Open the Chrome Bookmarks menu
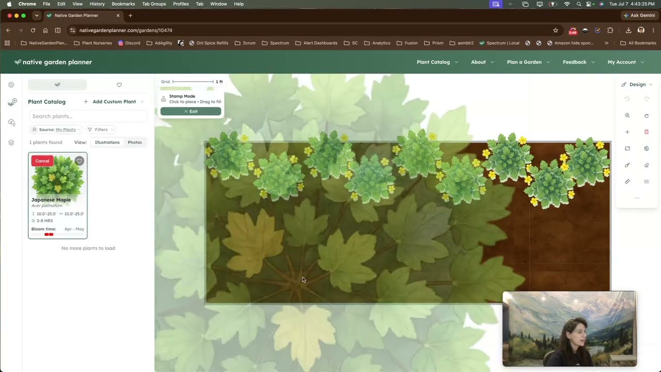The height and width of the screenshot is (372, 661). click(123, 4)
